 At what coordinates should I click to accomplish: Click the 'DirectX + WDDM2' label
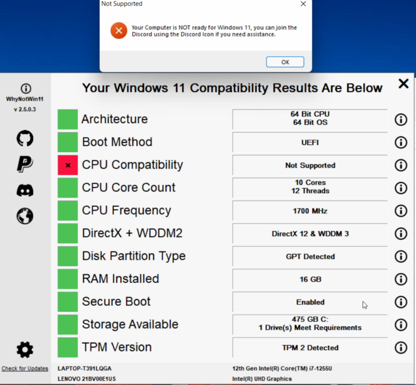[132, 234]
